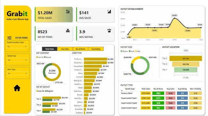Screen dimensions: 208x116
Task: Select the Tier 2 funnel bar 393.15K
Action: click(186, 64)
